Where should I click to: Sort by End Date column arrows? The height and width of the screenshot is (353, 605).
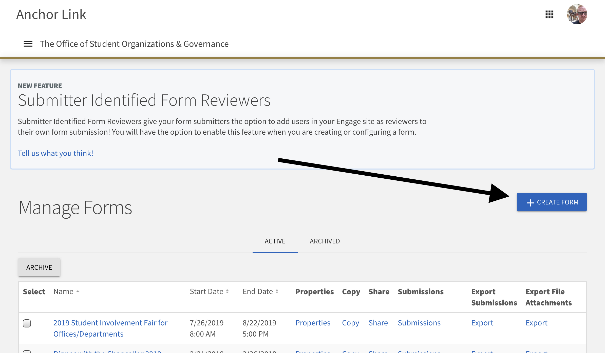[277, 292]
